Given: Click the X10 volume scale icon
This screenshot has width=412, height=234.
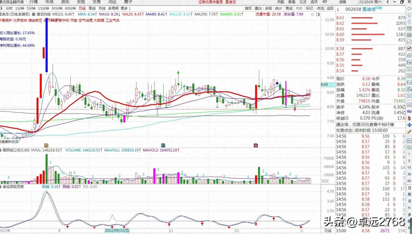Looking at the screenshot, I should (325, 181).
